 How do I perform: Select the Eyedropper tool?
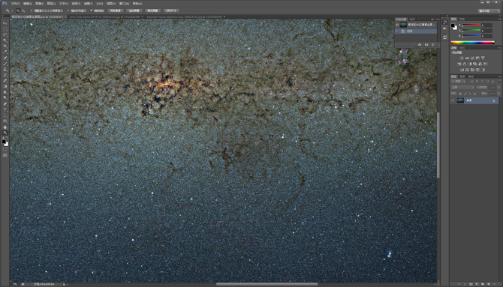pos(5,52)
